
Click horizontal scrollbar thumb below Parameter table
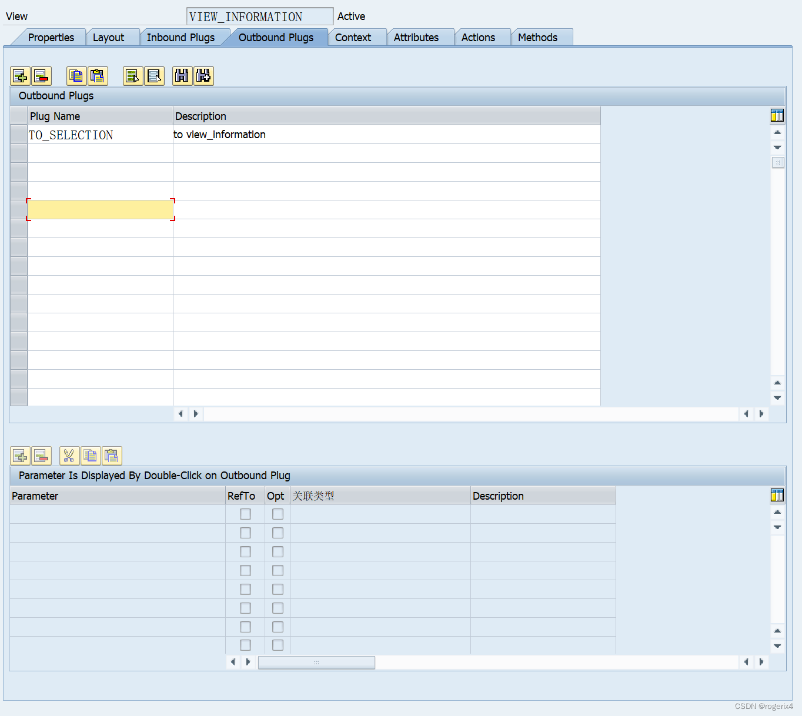point(316,663)
